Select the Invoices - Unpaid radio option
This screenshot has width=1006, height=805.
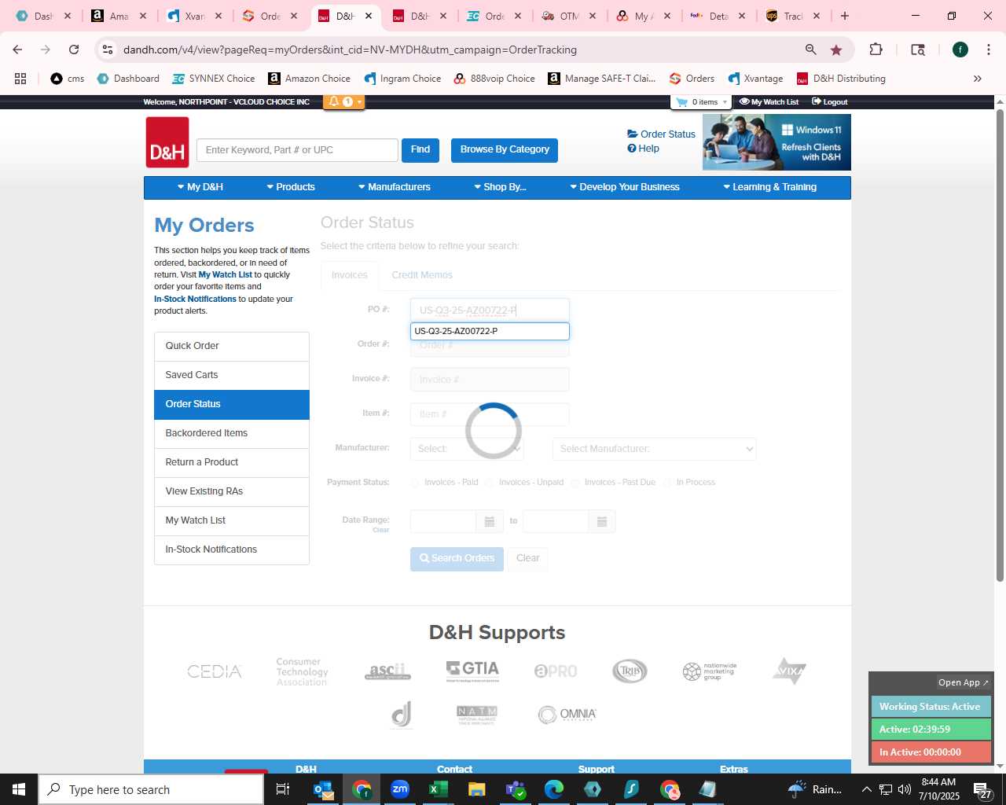[x=490, y=483]
